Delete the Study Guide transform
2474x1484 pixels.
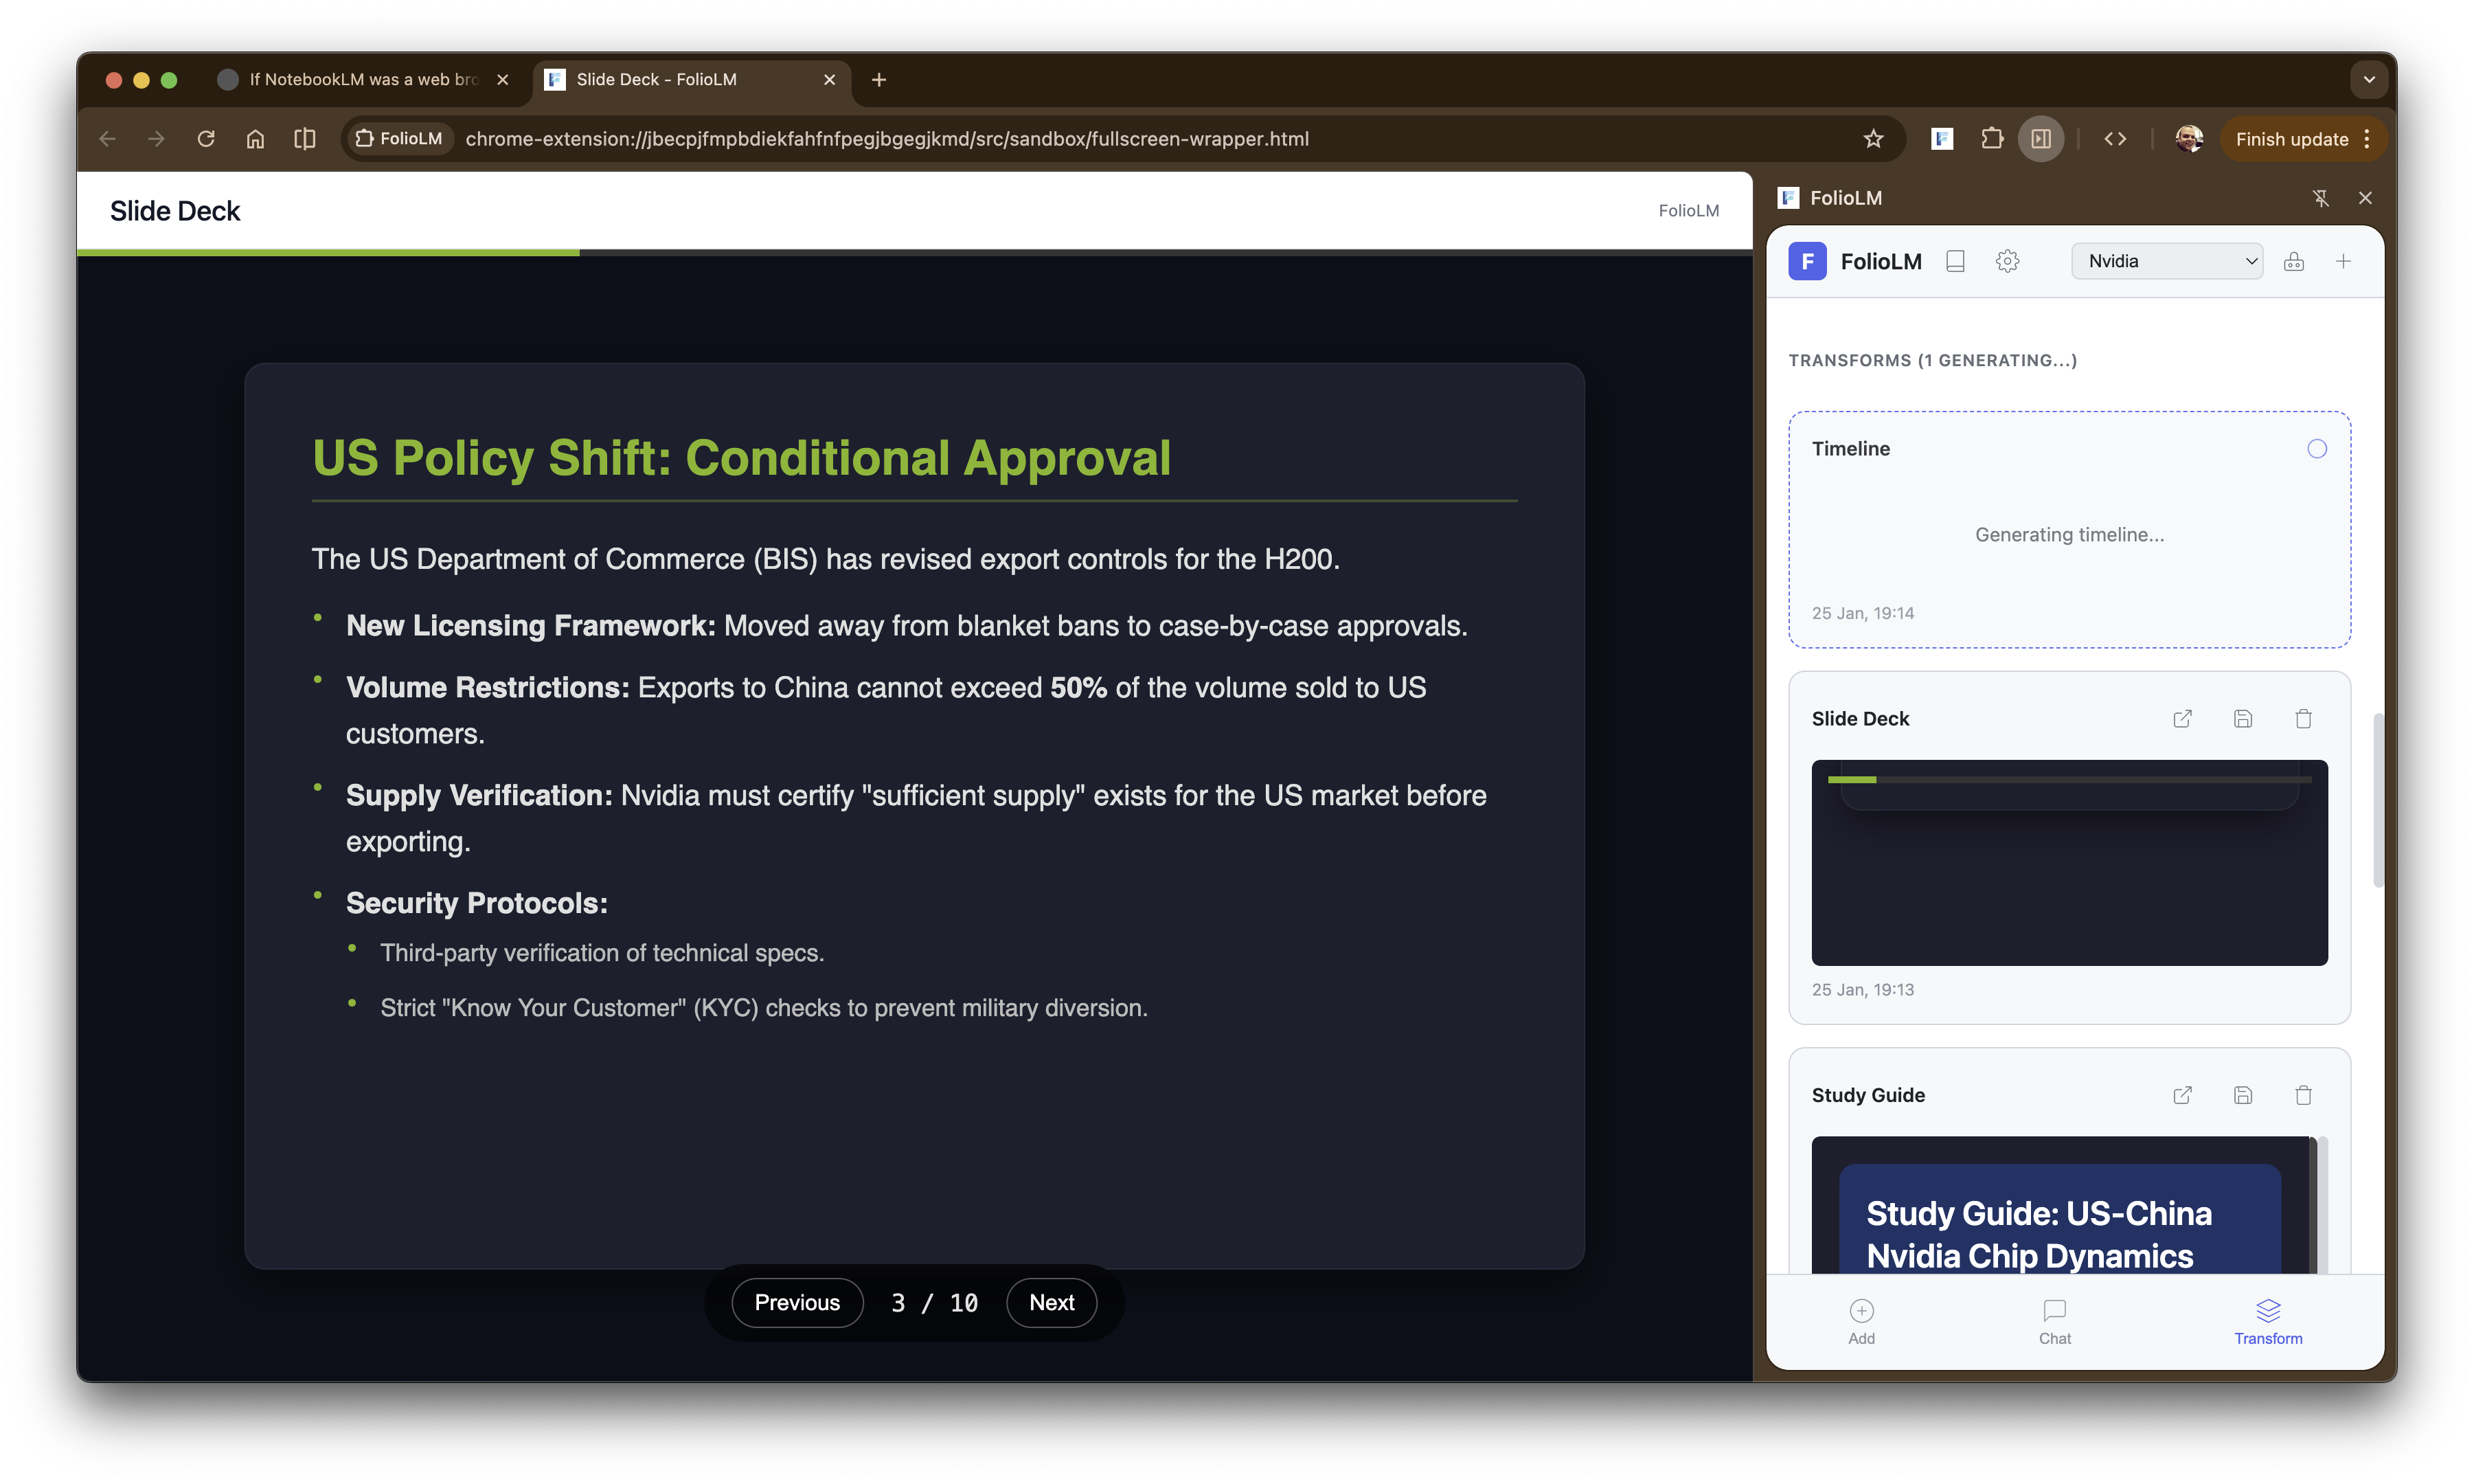point(2303,1095)
